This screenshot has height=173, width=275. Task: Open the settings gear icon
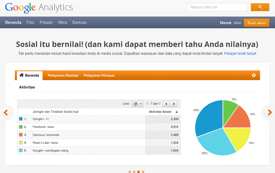coord(254,75)
